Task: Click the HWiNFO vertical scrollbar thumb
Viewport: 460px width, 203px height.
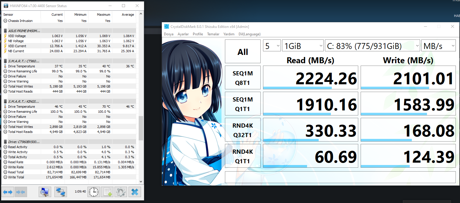Action: point(141,128)
